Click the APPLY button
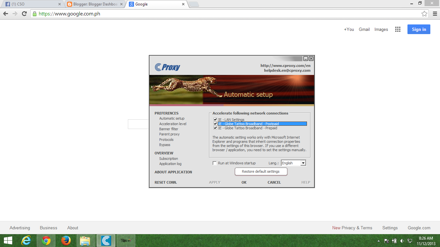Viewport: 440px width, 247px height. [215, 182]
